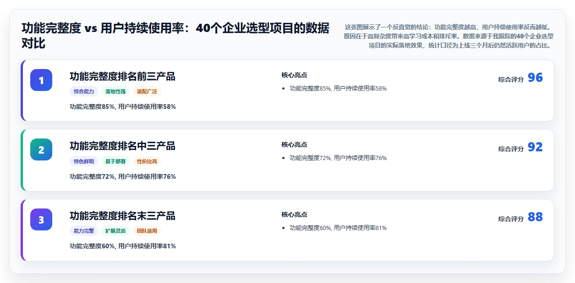
Task: Click the bold summary 功能完整度72%, 用户持续使用率76%
Action: (123, 176)
